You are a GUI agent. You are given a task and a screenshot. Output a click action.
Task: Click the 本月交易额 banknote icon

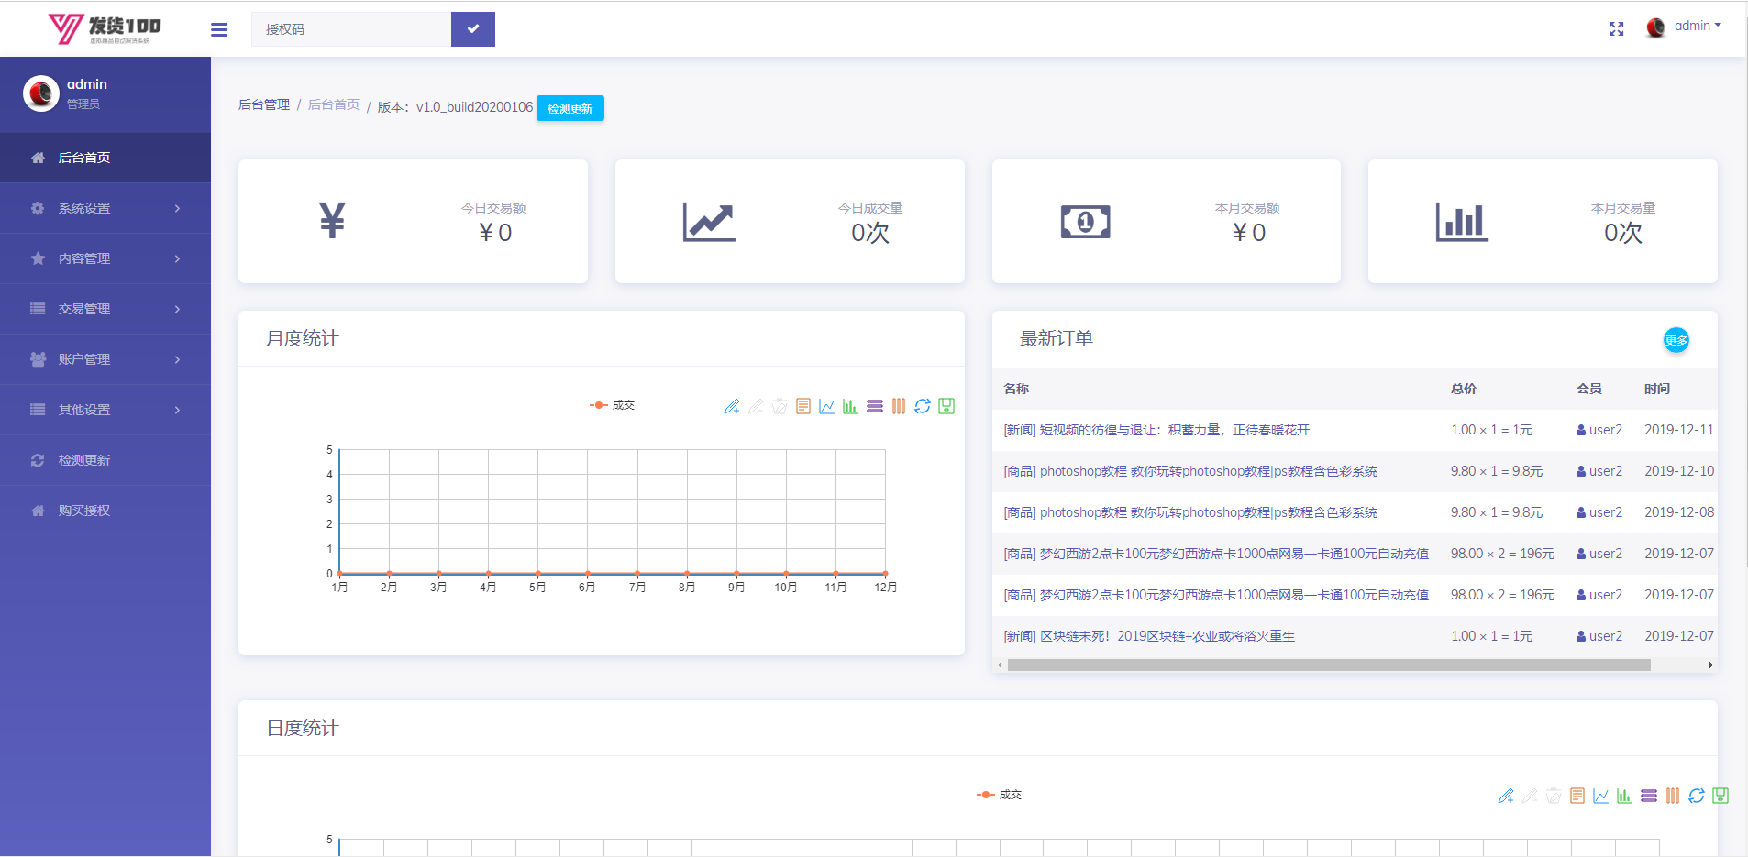point(1086,222)
